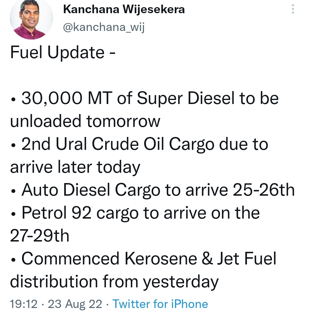
Task: Open the three-dot more options menu
Action: [293, 9]
